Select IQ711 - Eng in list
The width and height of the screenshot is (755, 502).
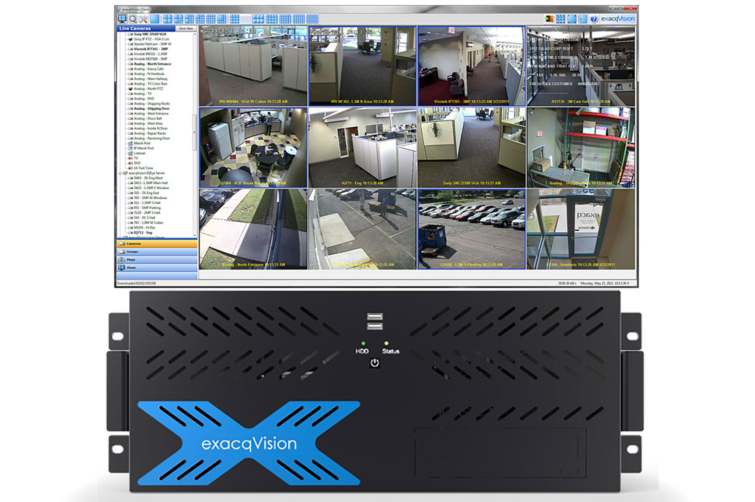point(143,233)
